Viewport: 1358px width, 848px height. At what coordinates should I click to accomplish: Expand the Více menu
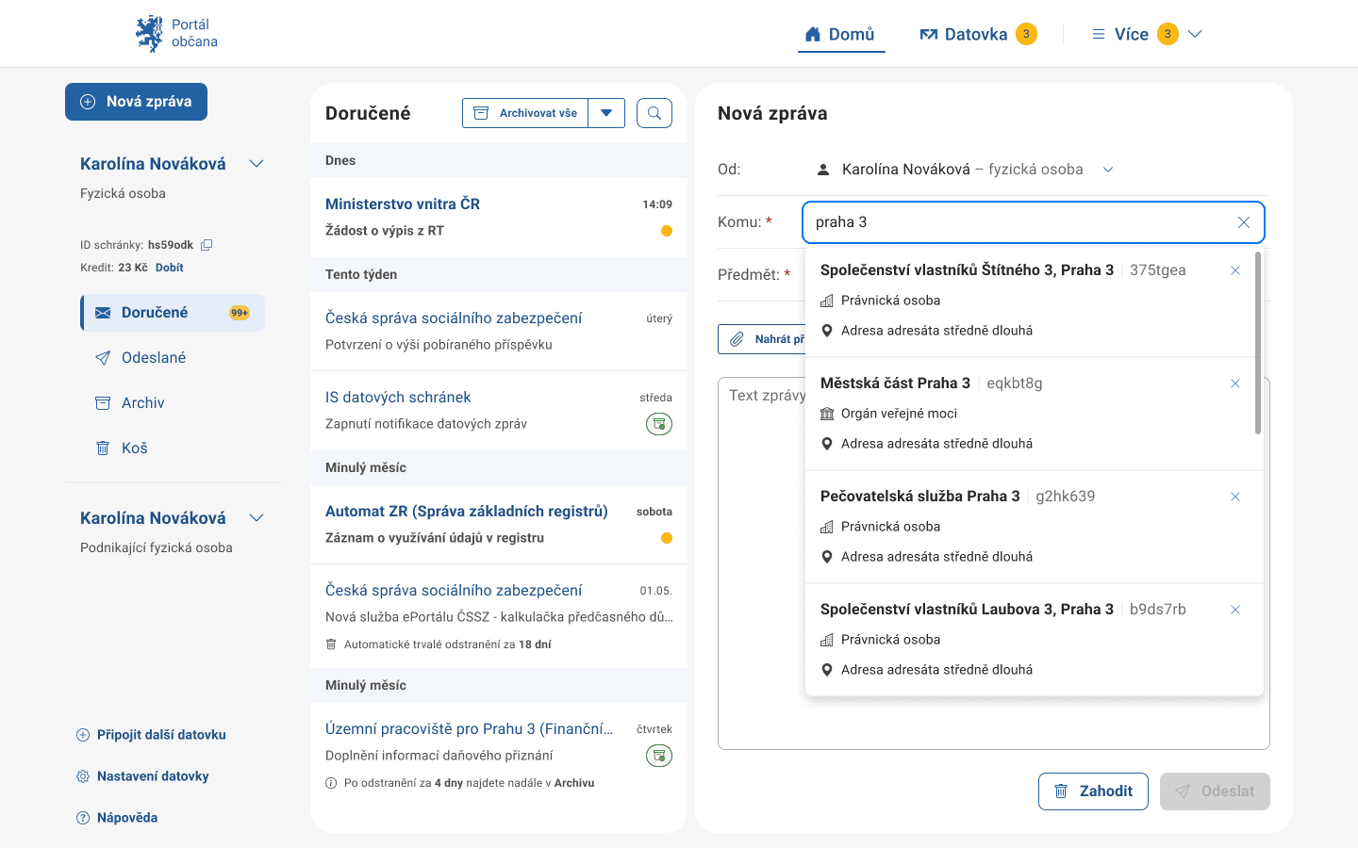[x=1146, y=34]
